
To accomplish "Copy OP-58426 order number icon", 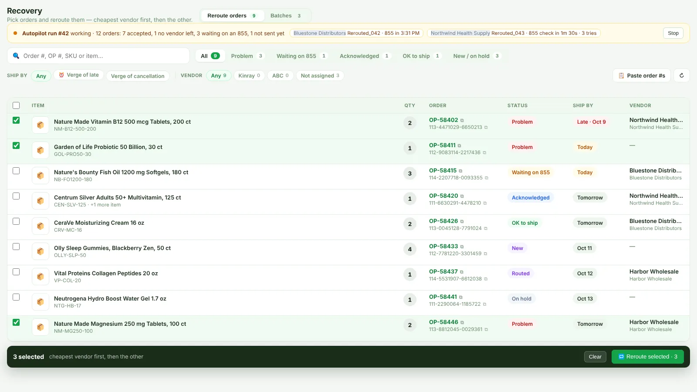I will 462,222.
